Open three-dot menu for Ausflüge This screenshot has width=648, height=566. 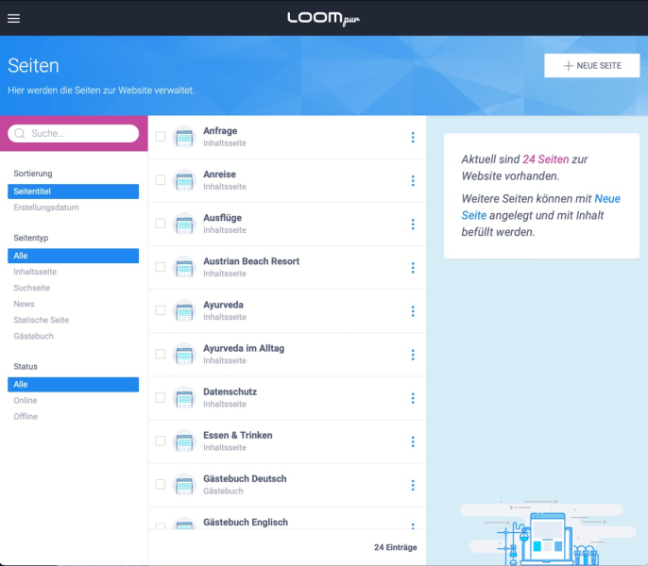413,225
